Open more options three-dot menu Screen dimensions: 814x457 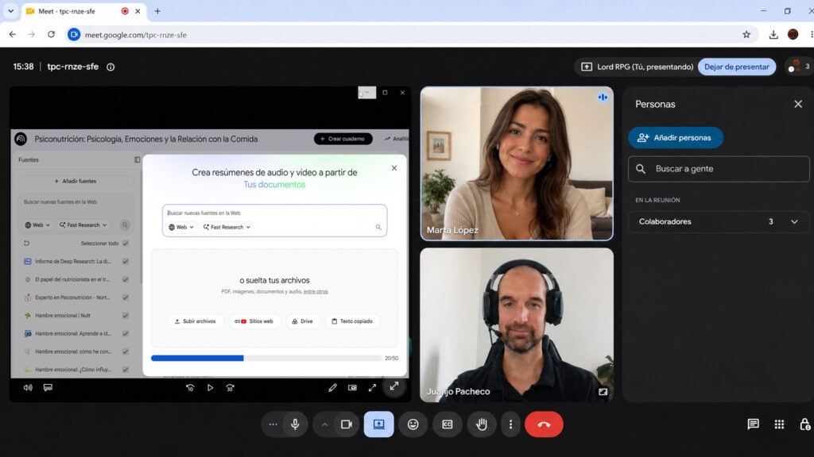click(x=511, y=424)
